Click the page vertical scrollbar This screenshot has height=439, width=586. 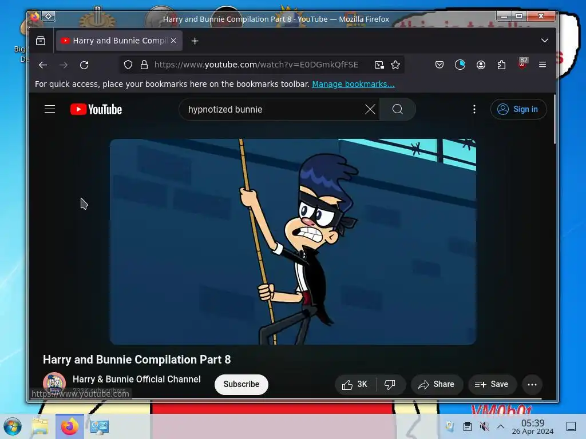tap(555, 119)
